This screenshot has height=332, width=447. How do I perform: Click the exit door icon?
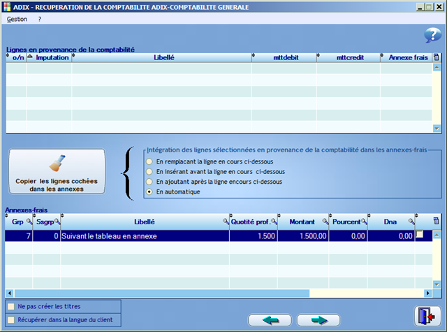(x=427, y=316)
